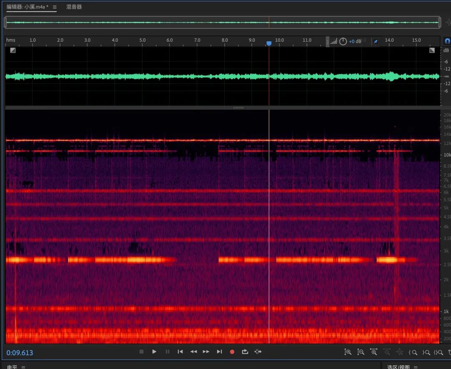This screenshot has width=451, height=369.
Task: Open the editor panel menu next to 小溪.m4a
Action: pos(55,7)
